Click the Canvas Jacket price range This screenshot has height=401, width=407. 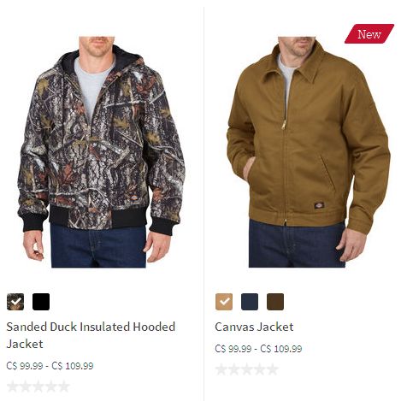click(x=258, y=349)
